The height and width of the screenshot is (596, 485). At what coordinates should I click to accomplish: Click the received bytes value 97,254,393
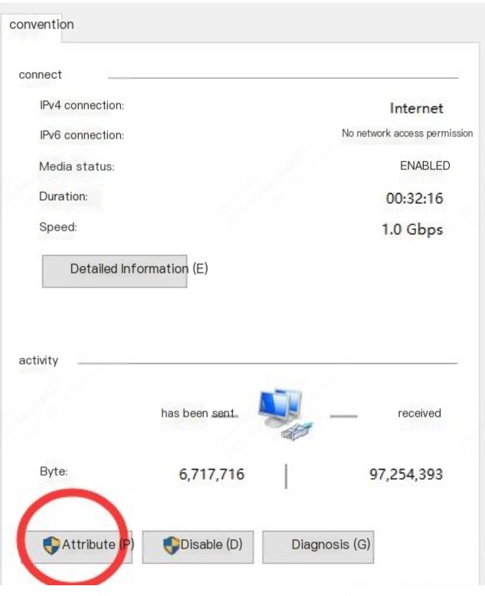tap(406, 474)
